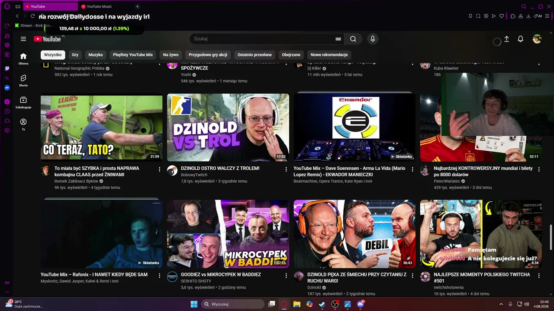Select the 'Przygodowe gry akcji' chip
Viewport: 554px width, 311px height.
(208, 55)
